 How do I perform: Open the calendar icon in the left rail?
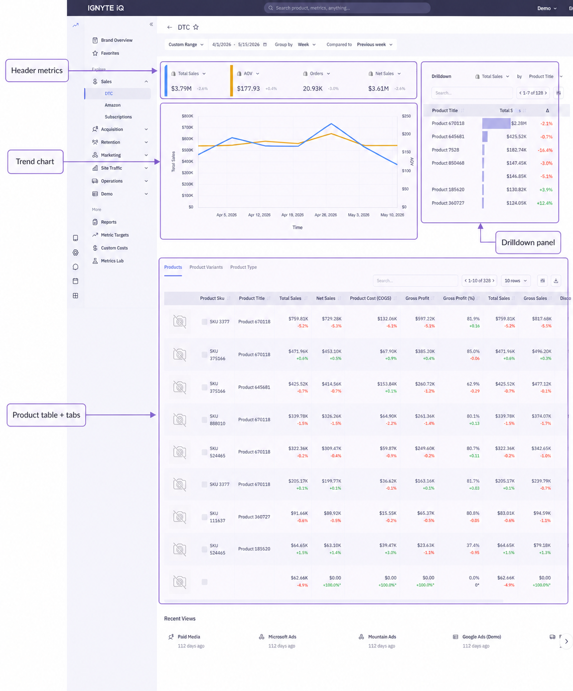coord(75,281)
